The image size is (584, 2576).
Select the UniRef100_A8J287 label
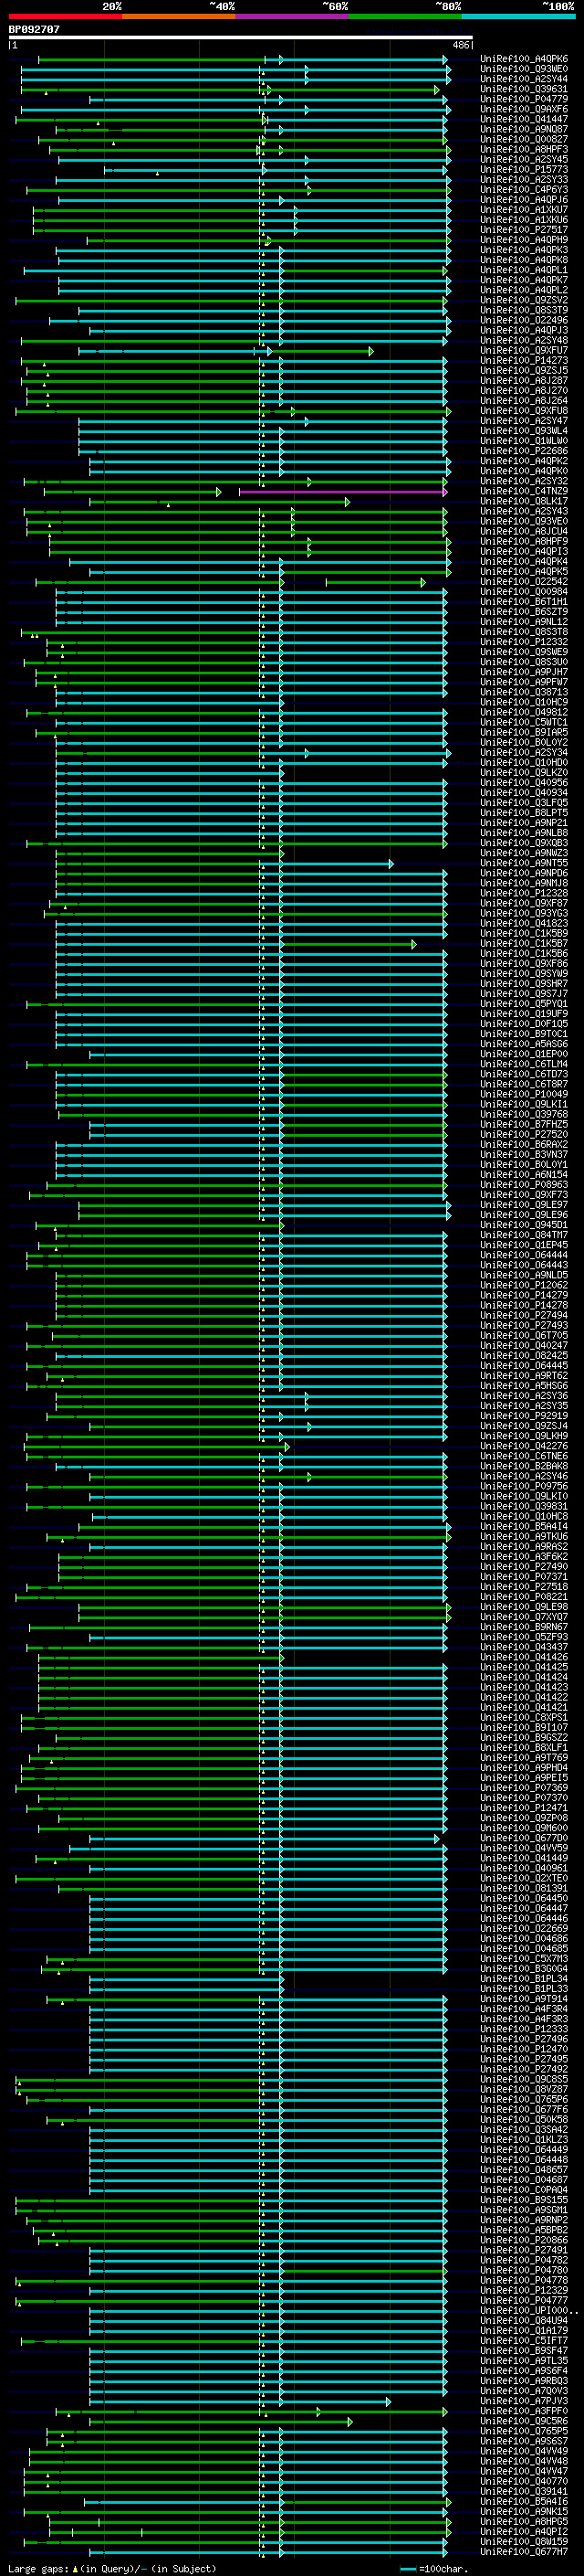coord(524,381)
